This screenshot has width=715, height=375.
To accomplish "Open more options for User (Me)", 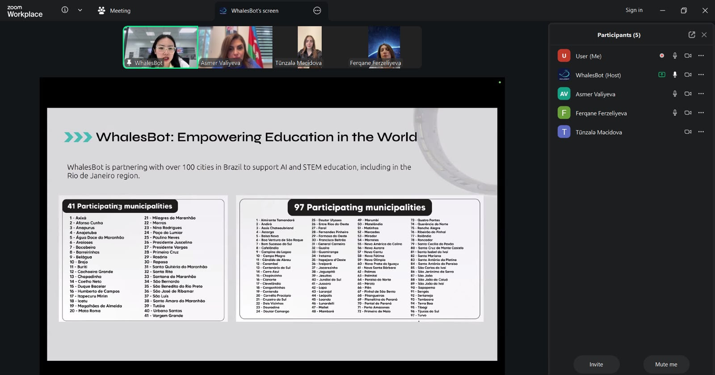I will pos(701,56).
